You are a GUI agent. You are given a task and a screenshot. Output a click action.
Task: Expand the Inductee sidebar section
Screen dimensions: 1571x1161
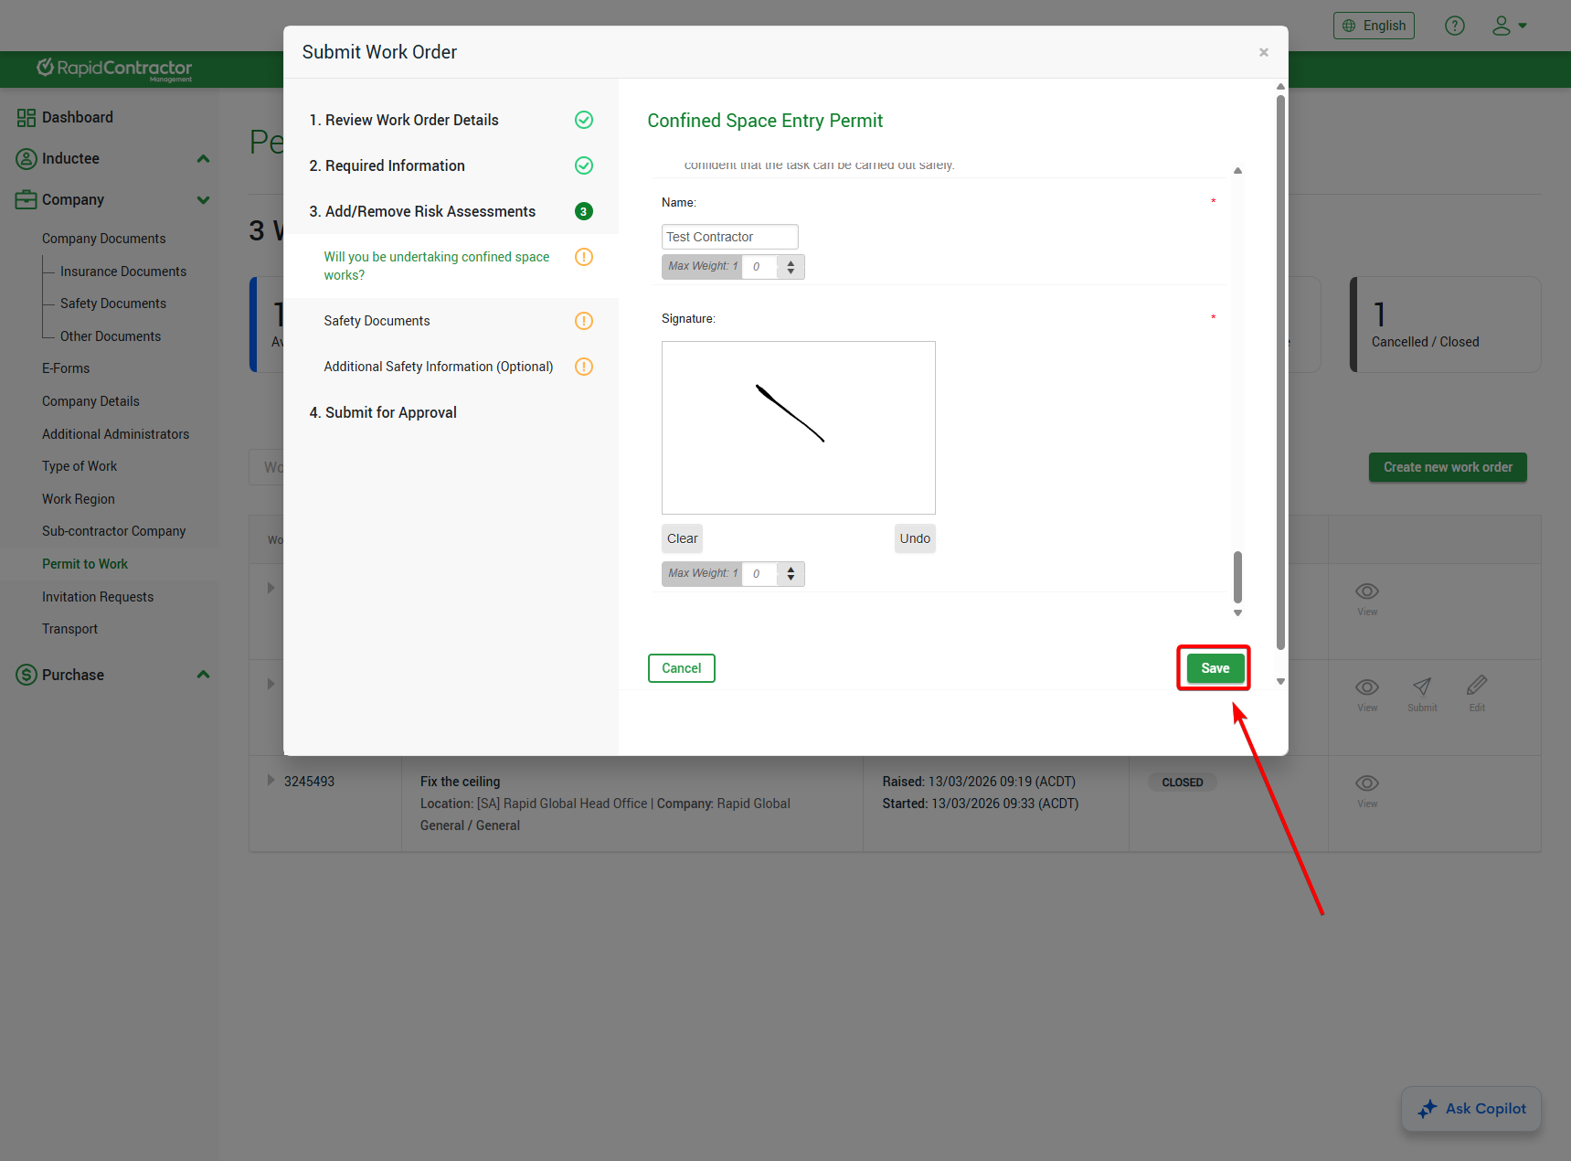[x=203, y=159]
